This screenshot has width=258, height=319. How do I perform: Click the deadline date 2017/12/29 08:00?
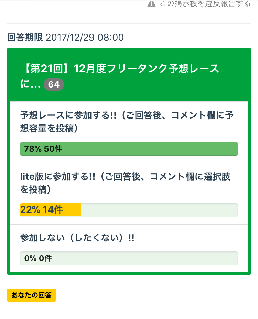pyautogui.click(x=85, y=37)
